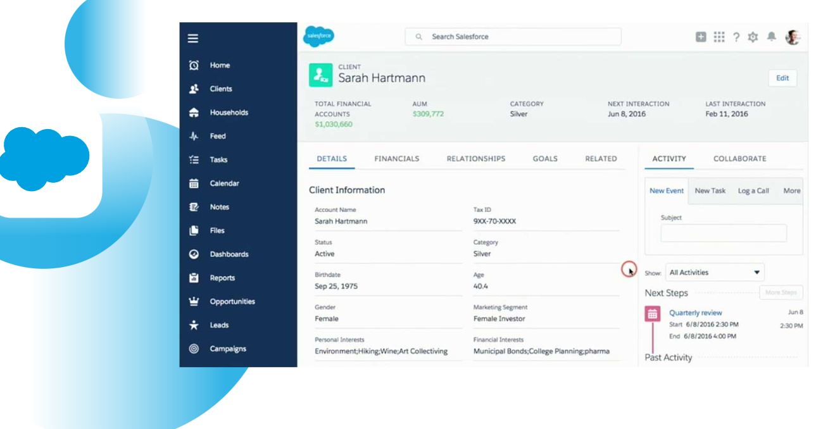
Task: Click the Home alarm-clock icon
Action: [194, 65]
